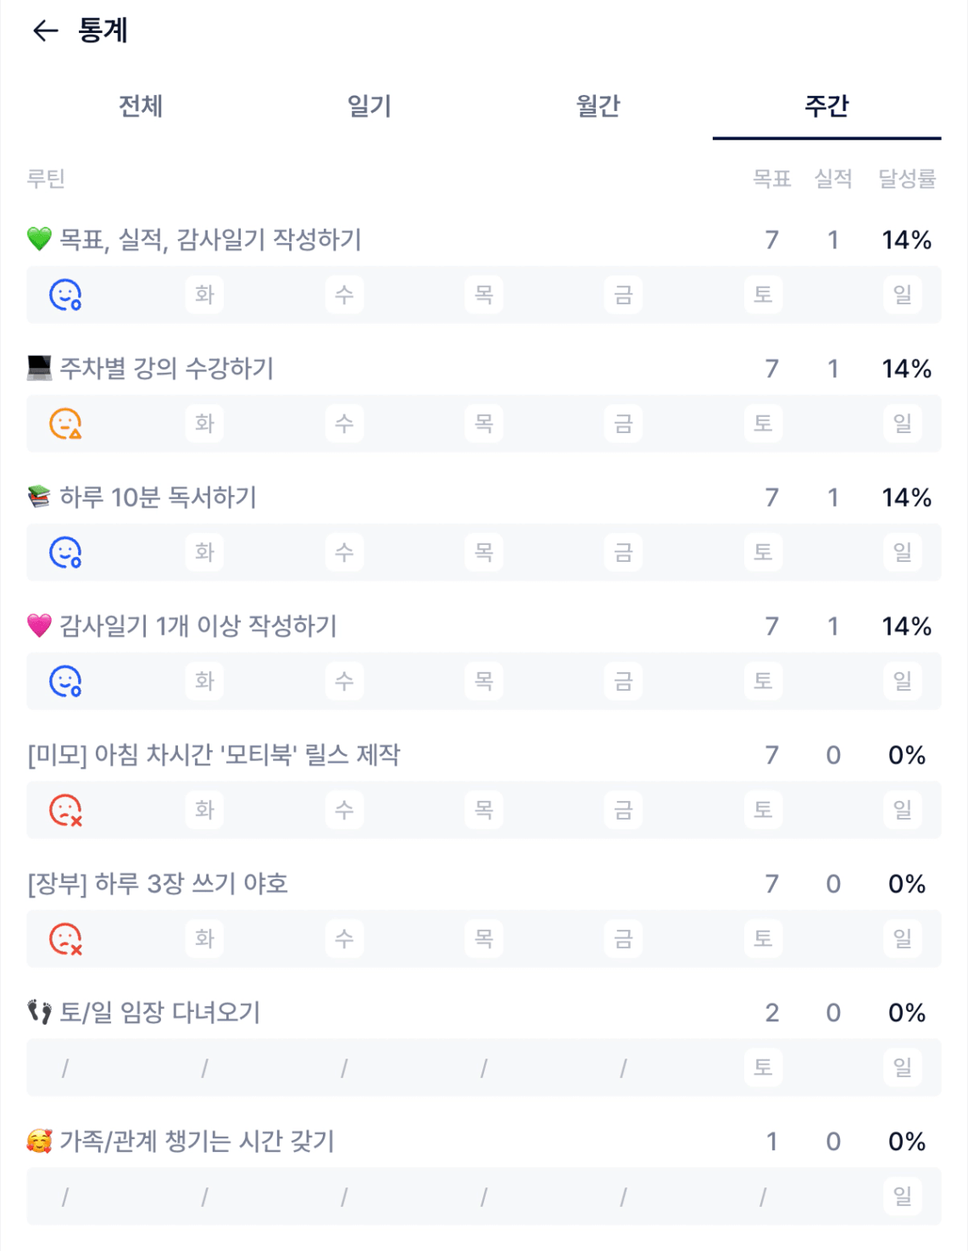Select the 월간 tab

[598, 106]
